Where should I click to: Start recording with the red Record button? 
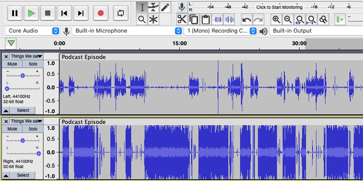coord(101,13)
